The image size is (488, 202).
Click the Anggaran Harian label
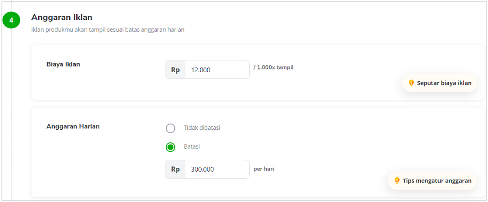(73, 126)
